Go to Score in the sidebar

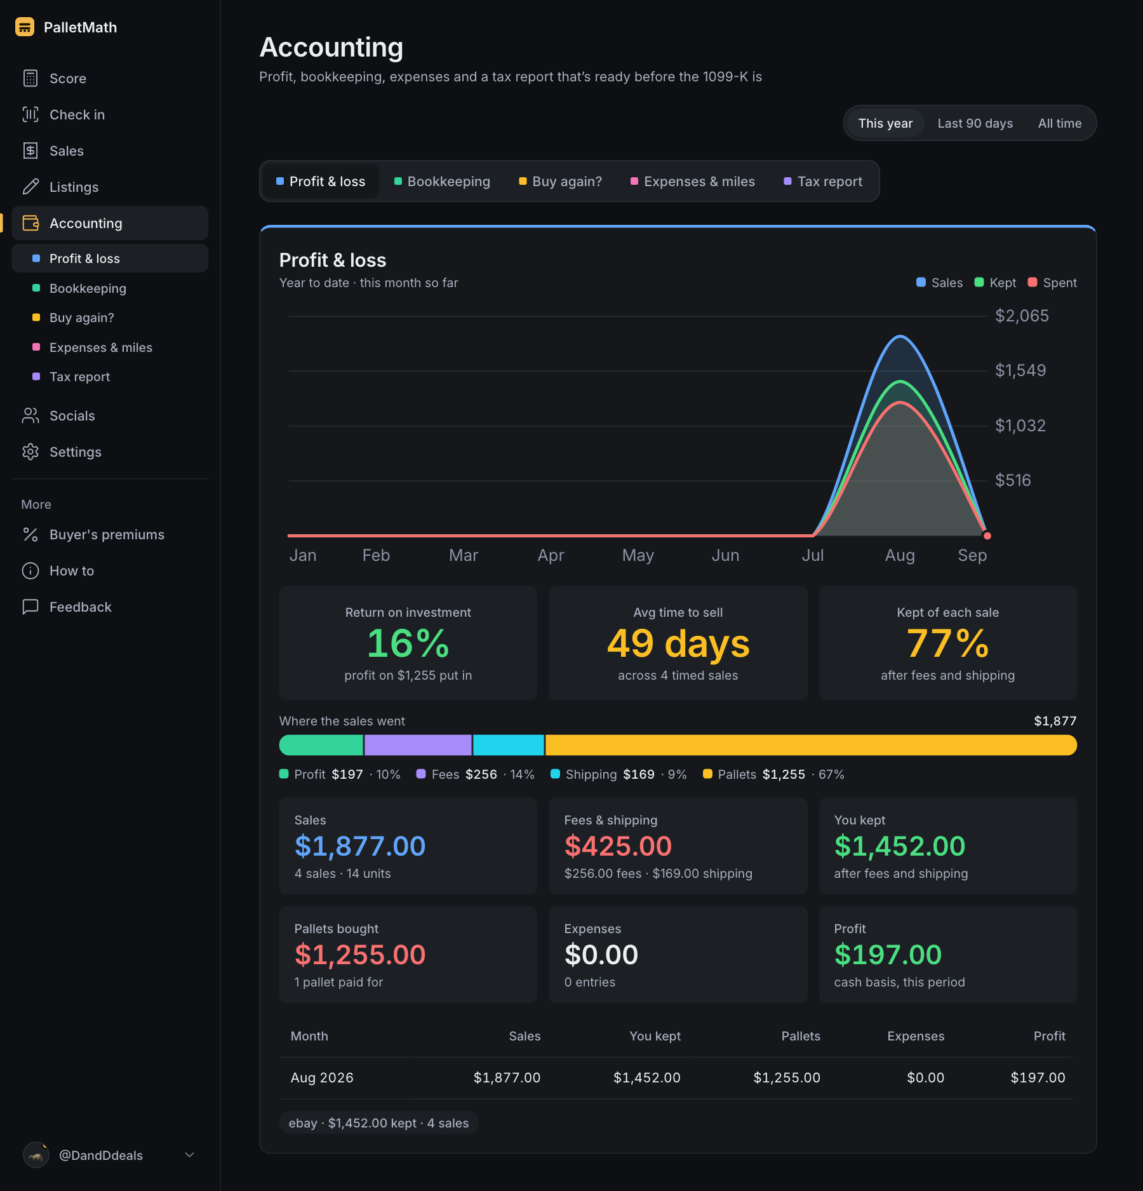tap(110, 78)
